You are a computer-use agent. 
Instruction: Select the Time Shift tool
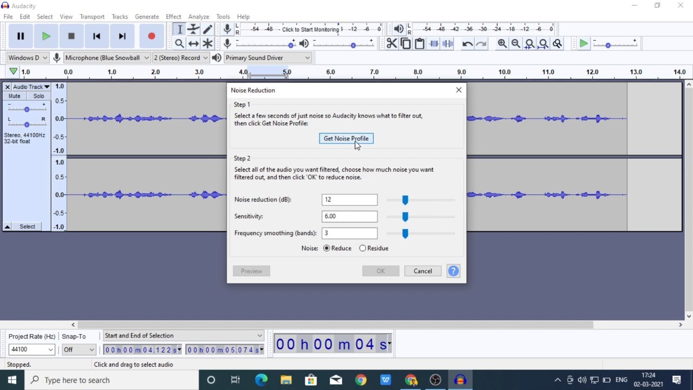[x=193, y=44]
